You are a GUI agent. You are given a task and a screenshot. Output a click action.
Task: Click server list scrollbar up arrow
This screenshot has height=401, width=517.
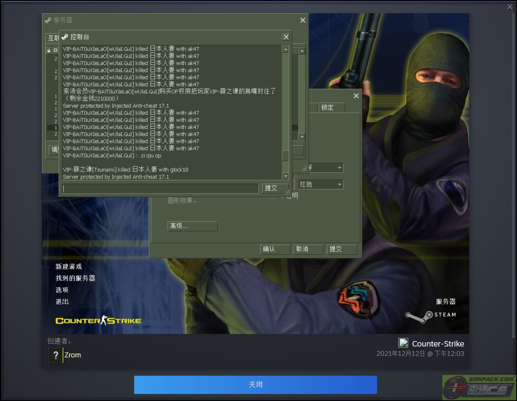[x=302, y=51]
